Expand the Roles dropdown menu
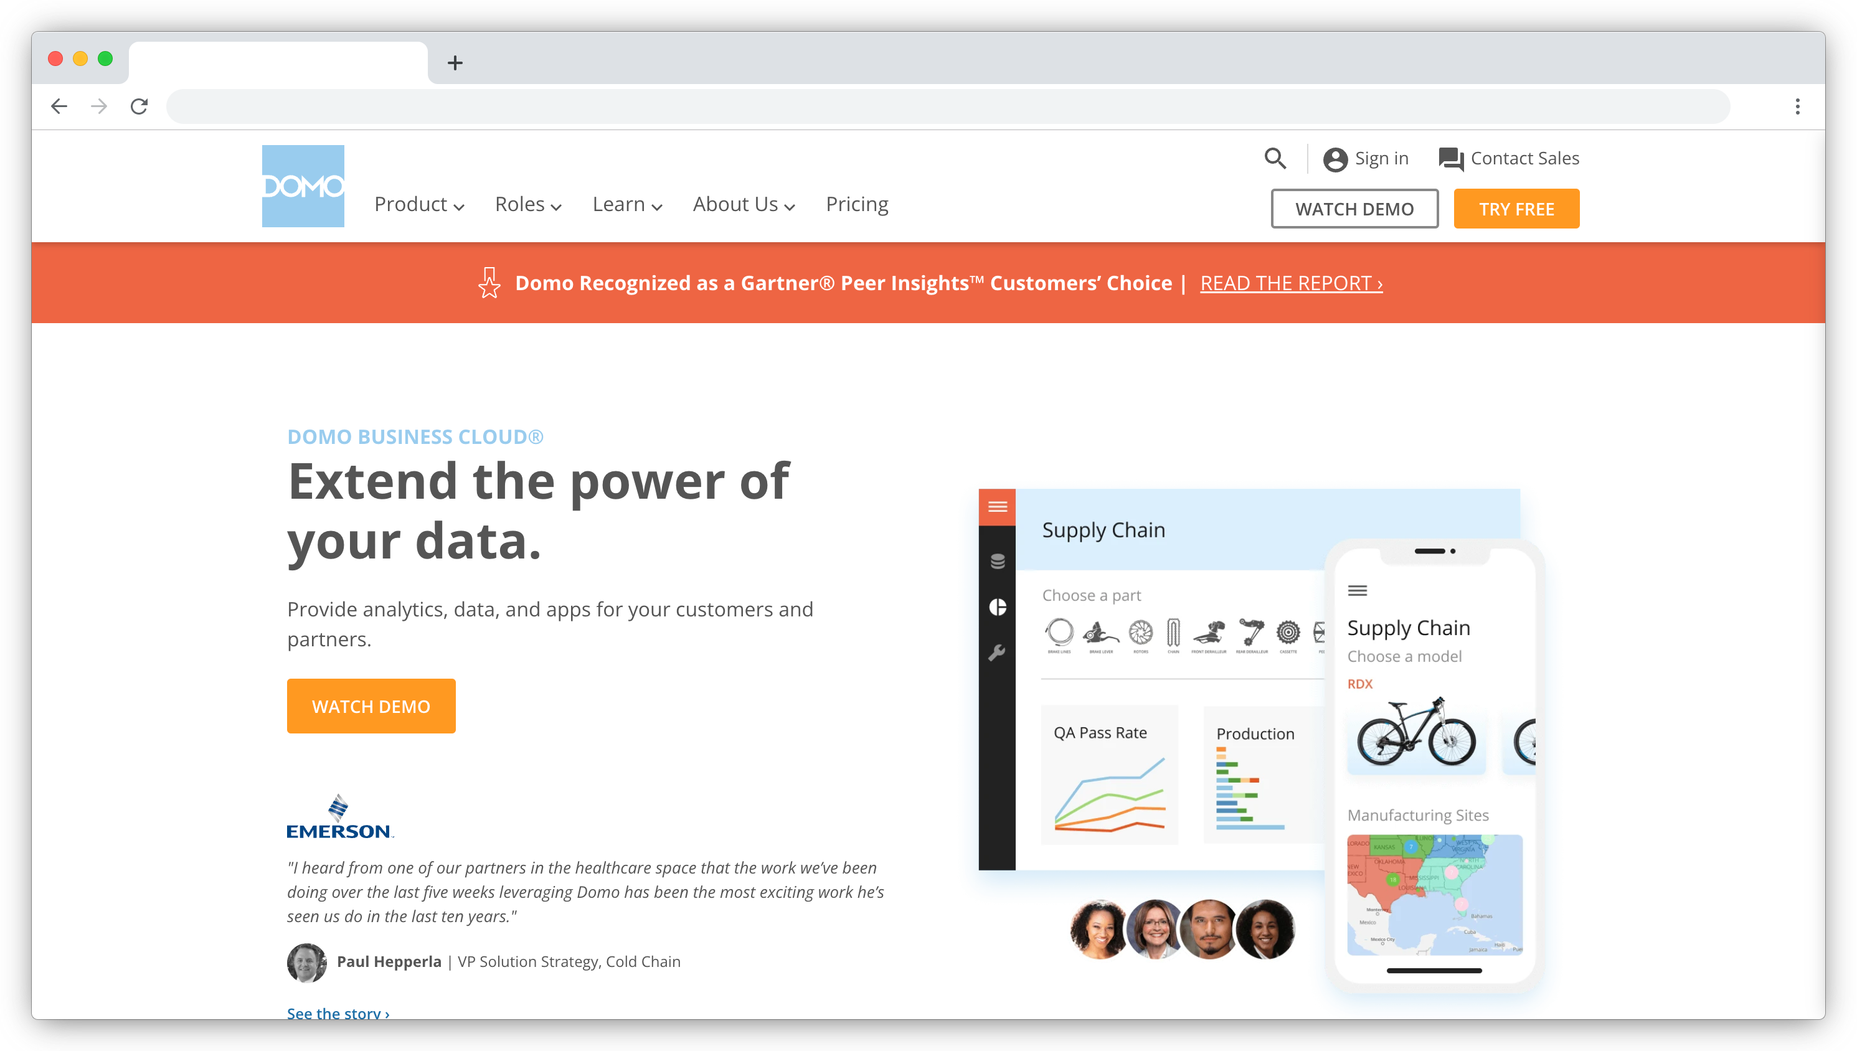 click(527, 204)
